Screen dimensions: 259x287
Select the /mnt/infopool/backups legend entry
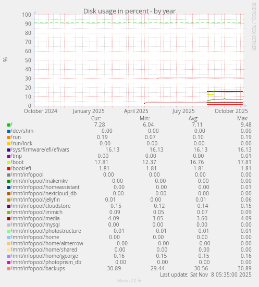(38, 268)
